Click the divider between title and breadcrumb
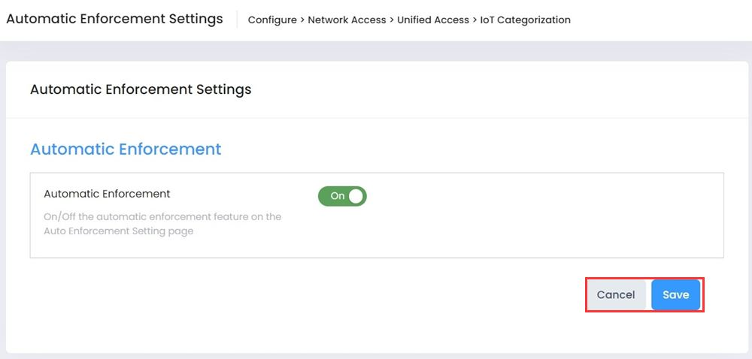This screenshot has height=359, width=752. click(236, 20)
